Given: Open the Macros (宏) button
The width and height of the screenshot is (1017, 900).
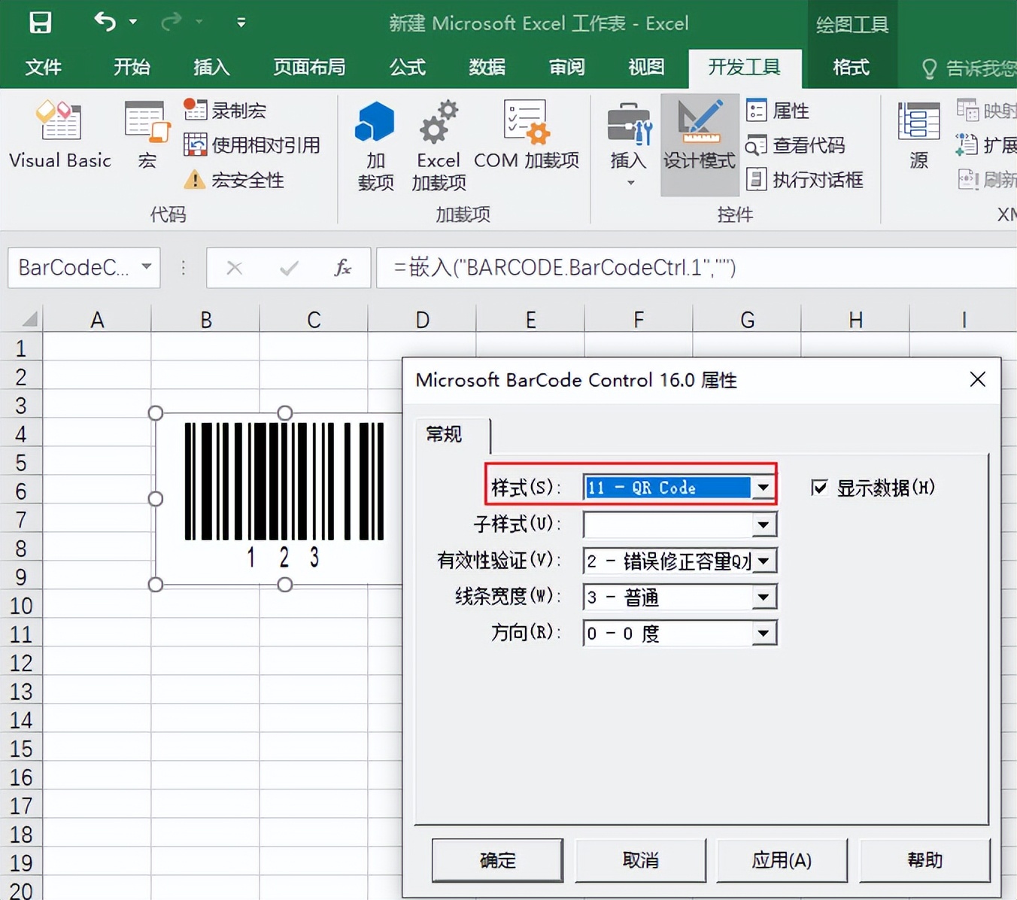Looking at the screenshot, I should click(147, 135).
